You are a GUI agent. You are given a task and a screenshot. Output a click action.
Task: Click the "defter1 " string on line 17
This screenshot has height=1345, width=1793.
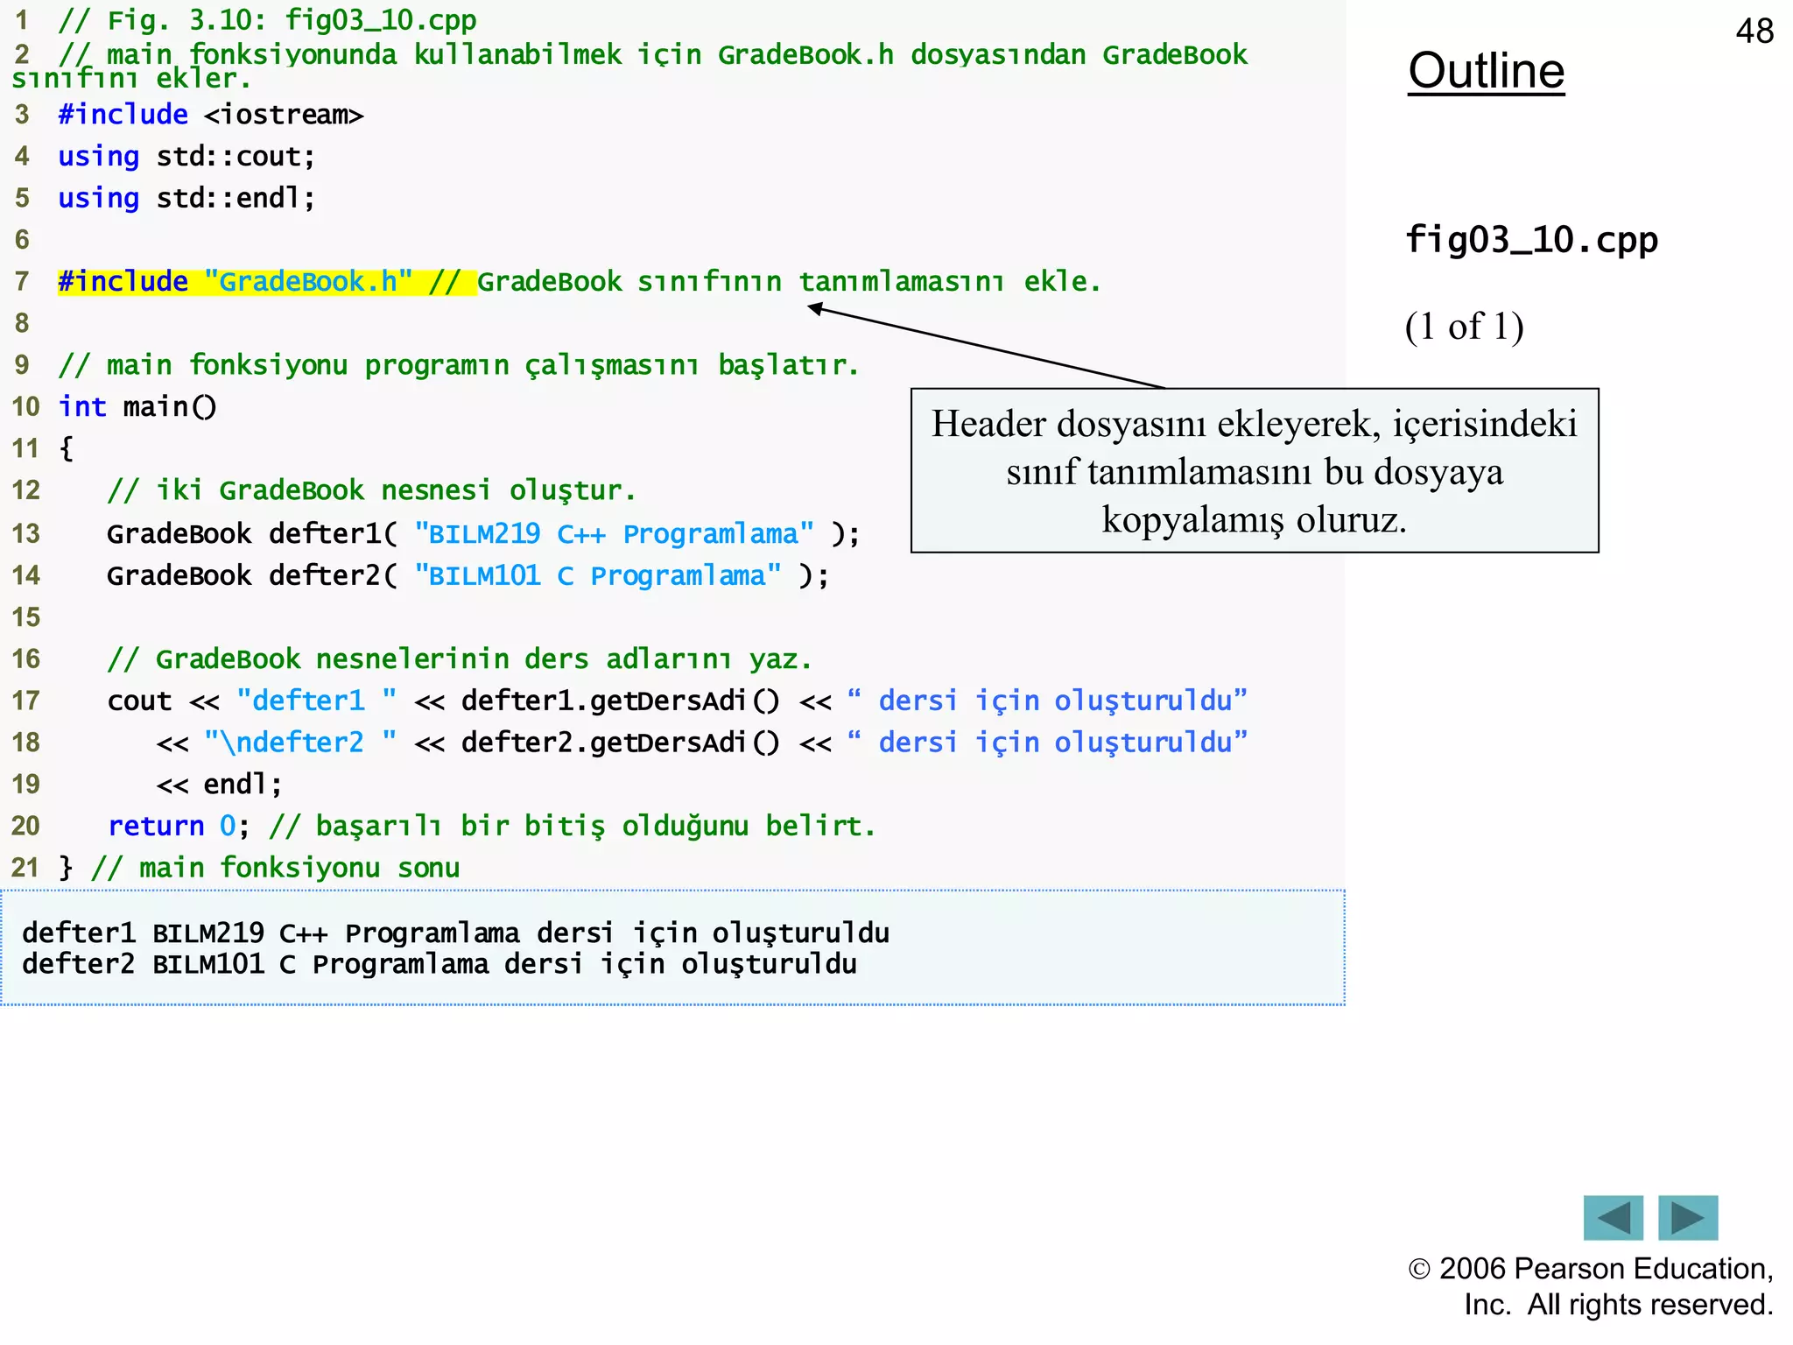316,701
